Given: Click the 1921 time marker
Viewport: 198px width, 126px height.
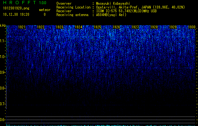Looking at the screenshot, I should coord(22,27).
